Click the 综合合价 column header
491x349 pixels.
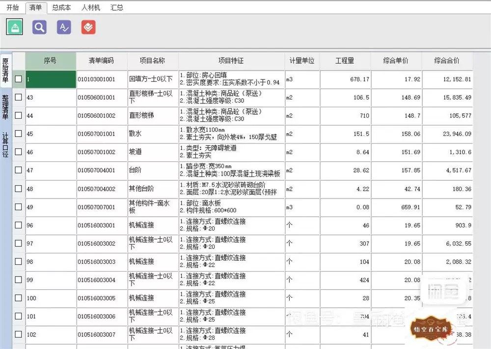click(x=447, y=61)
